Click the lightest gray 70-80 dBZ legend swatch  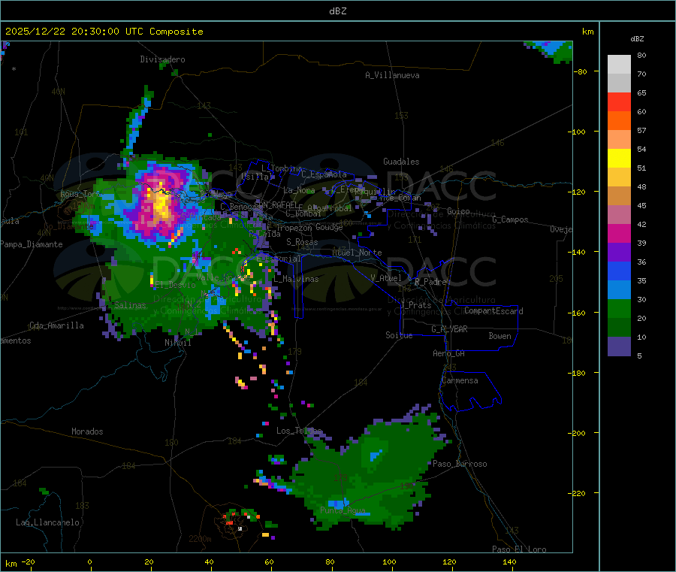[619, 65]
